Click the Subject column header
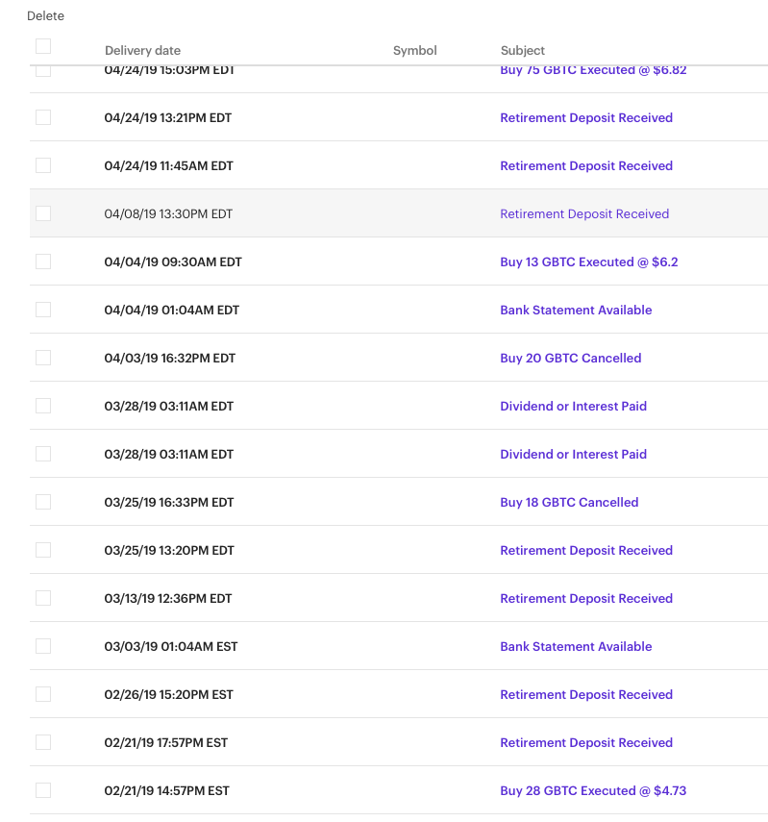The width and height of the screenshot is (768, 822). click(x=523, y=50)
